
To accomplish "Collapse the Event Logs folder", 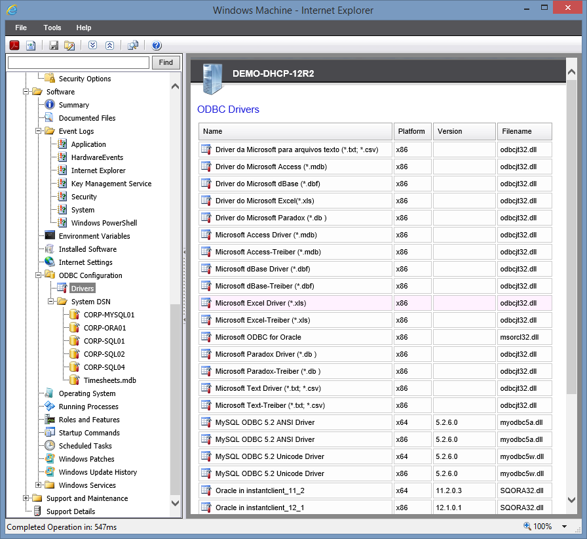I will tap(39, 131).
